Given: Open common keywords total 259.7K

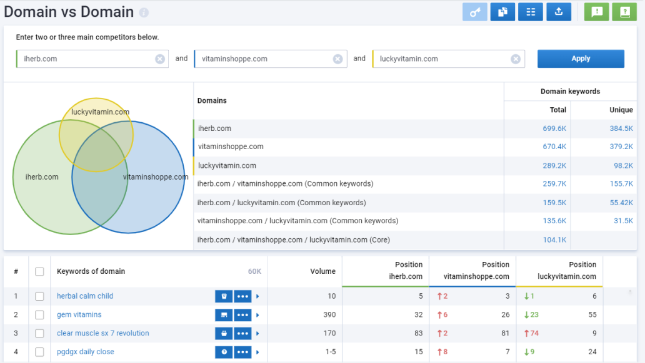Looking at the screenshot, I should (x=554, y=183).
